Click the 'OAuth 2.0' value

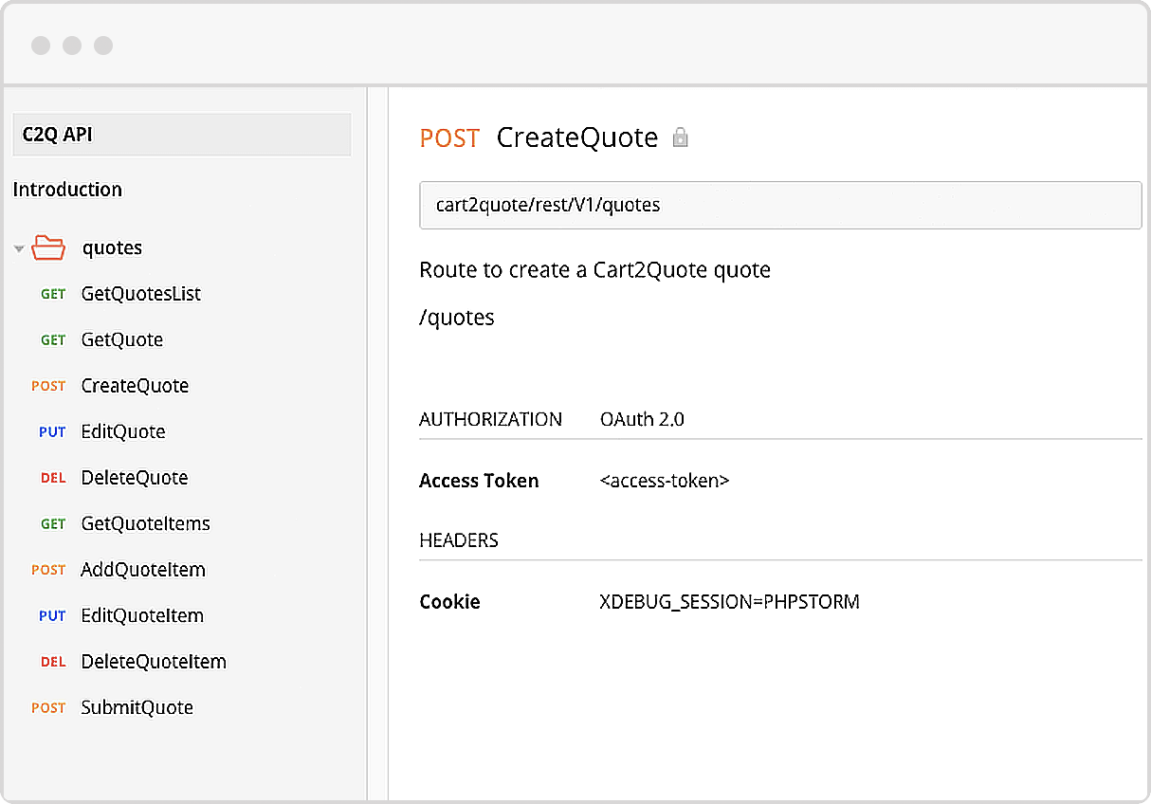[x=642, y=419]
